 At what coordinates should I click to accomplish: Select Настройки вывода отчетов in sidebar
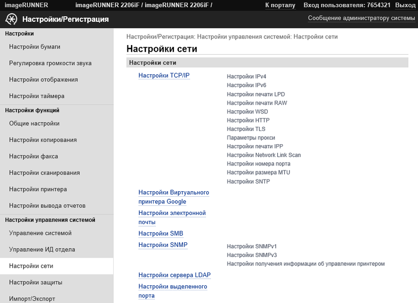click(48, 206)
